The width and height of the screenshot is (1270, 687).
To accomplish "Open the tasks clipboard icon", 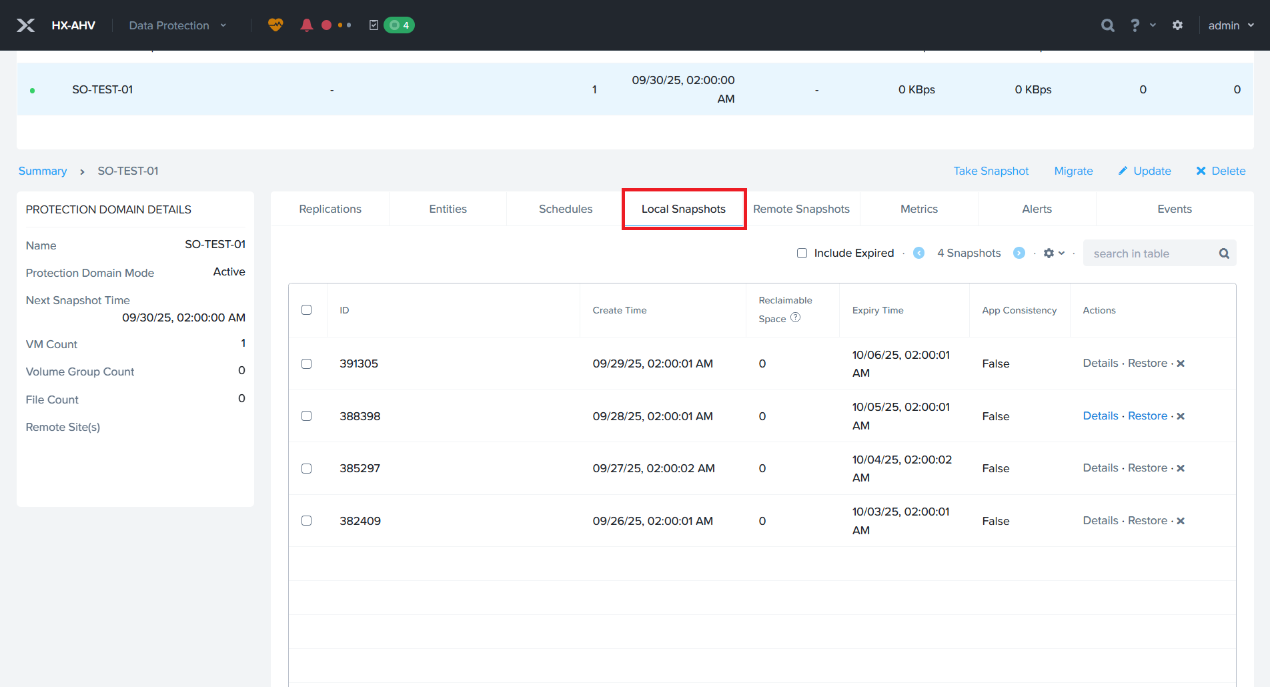I will pyautogui.click(x=374, y=25).
